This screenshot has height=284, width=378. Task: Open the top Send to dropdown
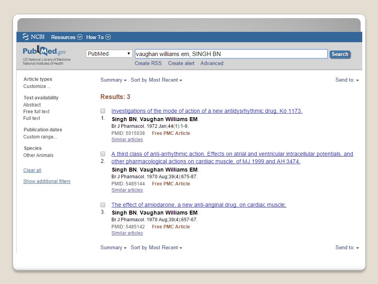pyautogui.click(x=347, y=80)
